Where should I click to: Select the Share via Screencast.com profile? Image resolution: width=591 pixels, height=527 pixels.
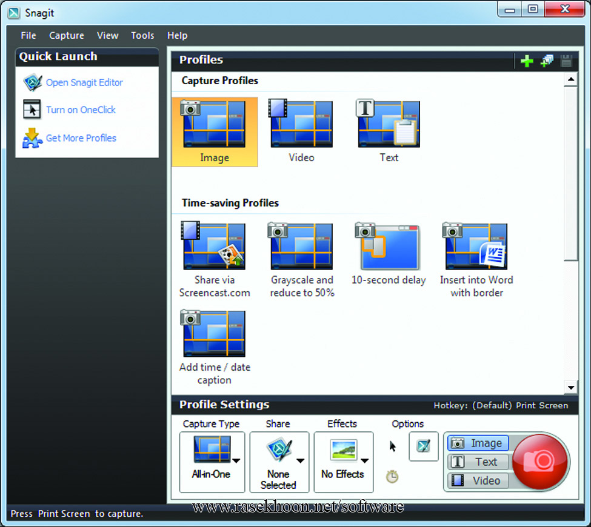pyautogui.click(x=215, y=247)
